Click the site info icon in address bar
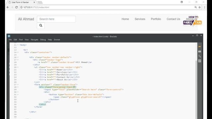This screenshot has width=212, height=119. tap(21, 7)
